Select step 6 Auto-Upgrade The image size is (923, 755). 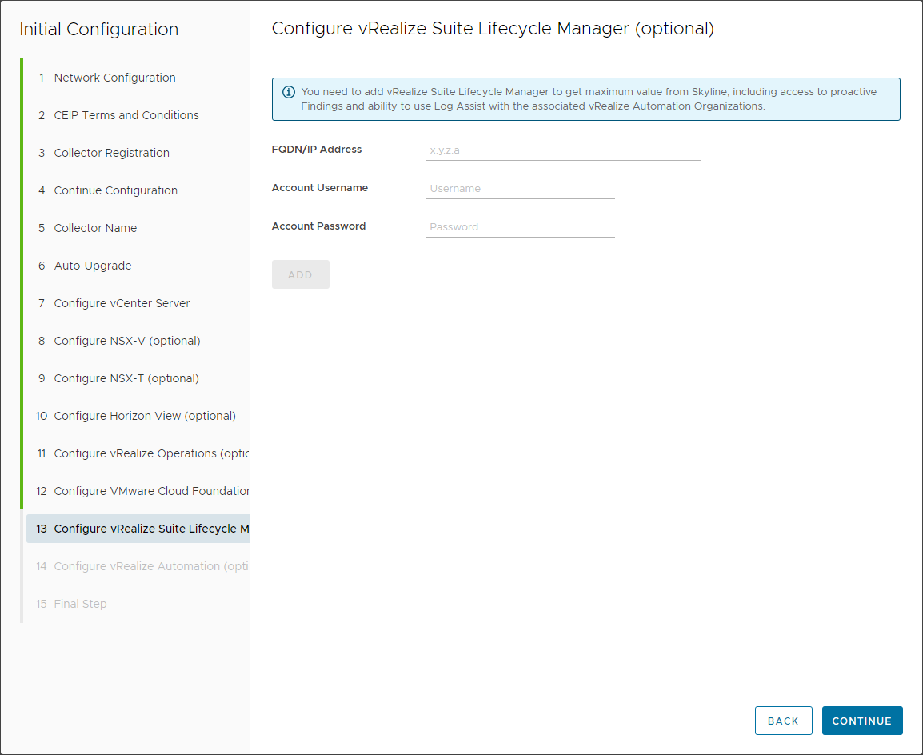tap(86, 266)
